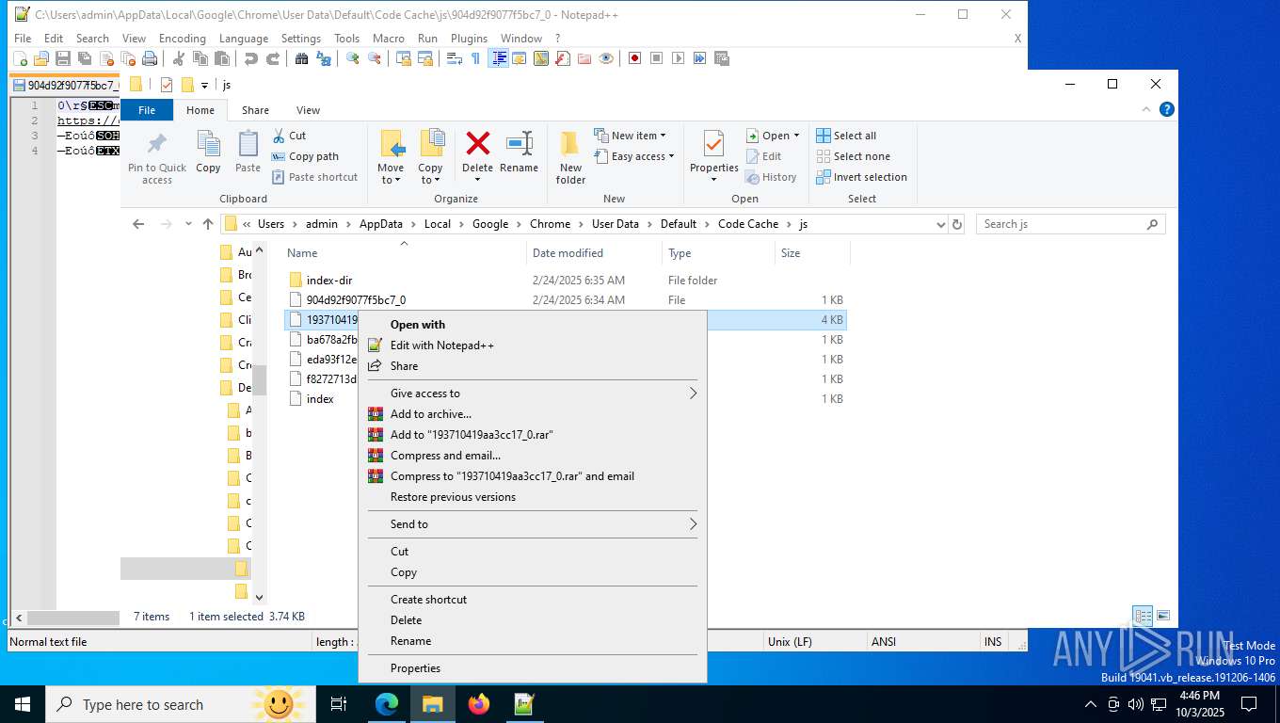
Task: Click Notepad++ Run macro multiple times icon
Action: tap(700, 58)
